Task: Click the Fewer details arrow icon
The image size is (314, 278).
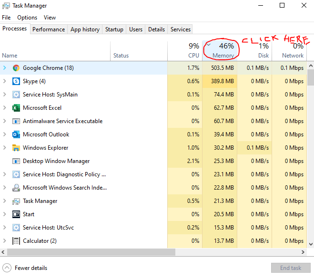Action: [x=7, y=268]
